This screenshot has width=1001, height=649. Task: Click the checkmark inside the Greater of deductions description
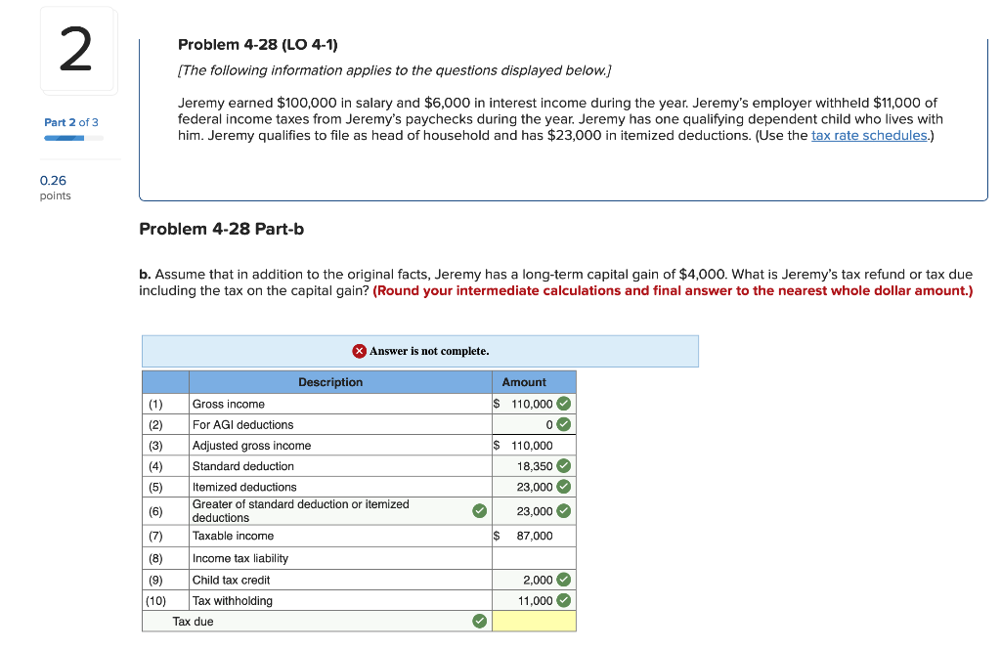479,509
